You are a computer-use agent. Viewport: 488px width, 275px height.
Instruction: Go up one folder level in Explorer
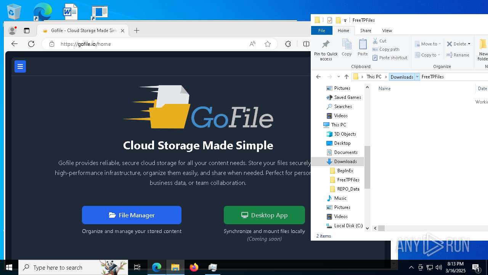(347, 77)
